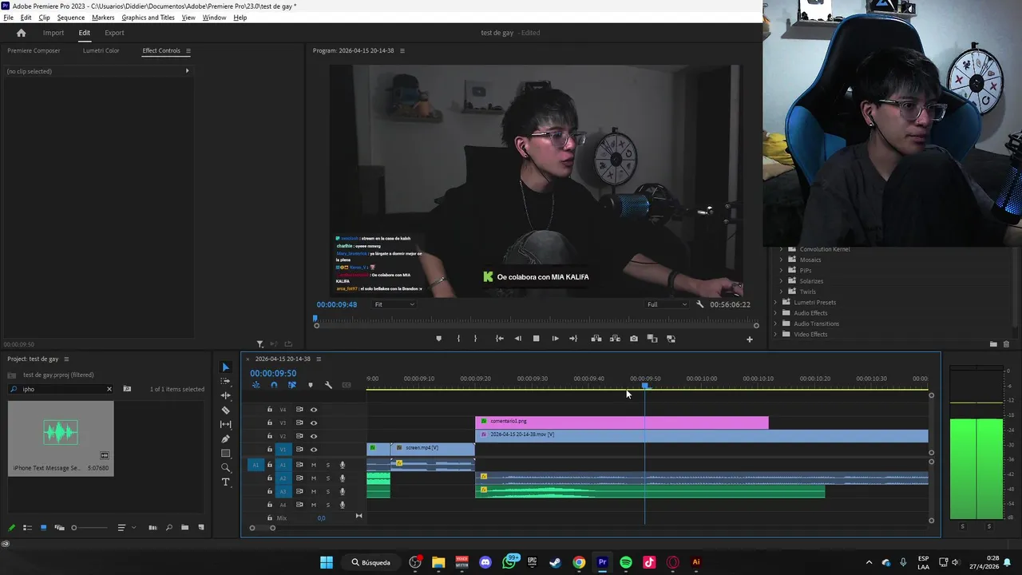This screenshot has height=575, width=1022.
Task: Toggle Snap in timeline
Action: click(274, 385)
